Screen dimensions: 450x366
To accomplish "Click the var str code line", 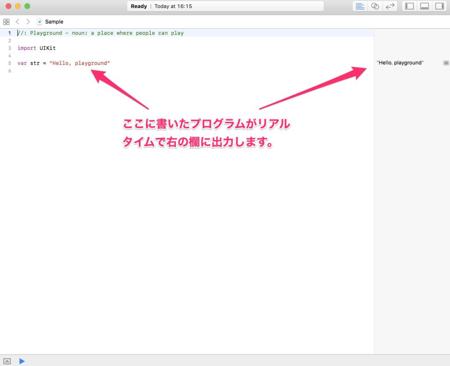I will (63, 63).
